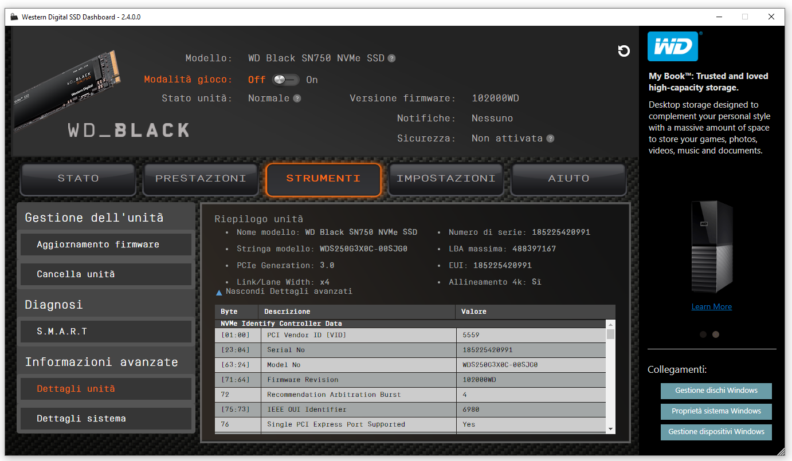Open the help icon beside Non attivata
The image size is (792, 461).
point(550,139)
